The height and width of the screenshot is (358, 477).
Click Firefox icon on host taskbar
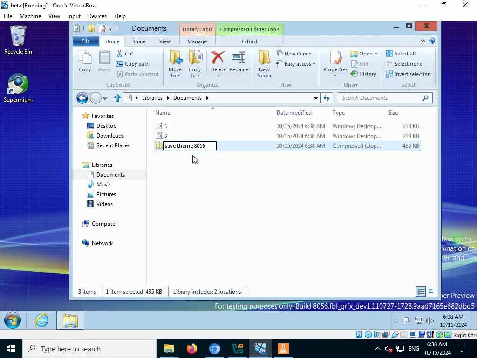tap(191, 349)
